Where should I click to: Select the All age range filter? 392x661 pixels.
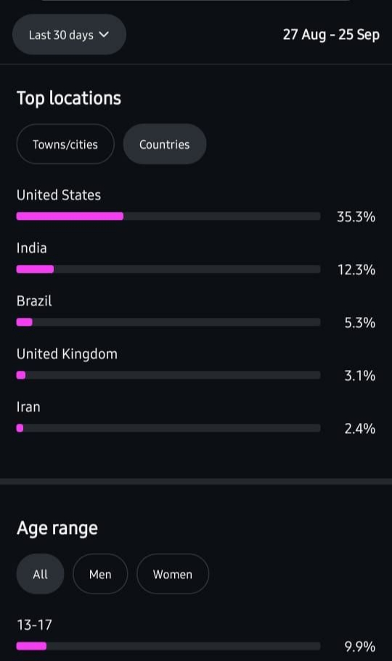coord(40,574)
